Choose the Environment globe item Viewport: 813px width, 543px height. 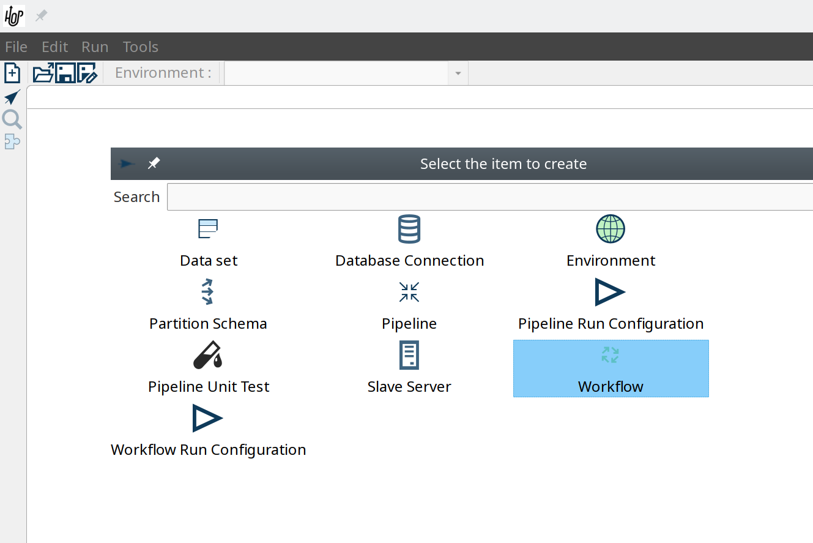[x=611, y=241]
